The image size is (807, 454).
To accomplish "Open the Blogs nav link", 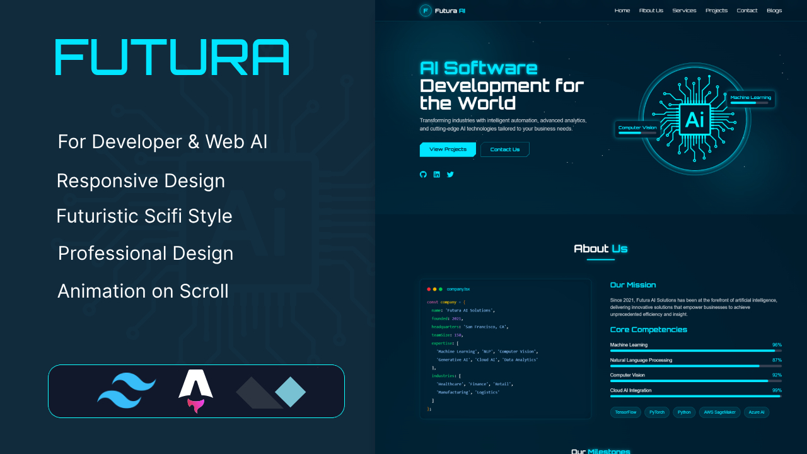I will click(774, 11).
